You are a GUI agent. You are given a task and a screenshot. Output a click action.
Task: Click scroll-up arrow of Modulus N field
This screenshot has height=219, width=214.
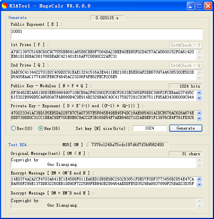pyautogui.click(x=199, y=93)
